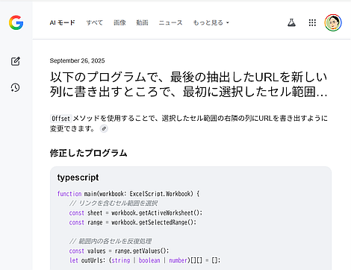The image size is (351, 270).
Task: Click the date September 26, 2025
Action: [77, 60]
